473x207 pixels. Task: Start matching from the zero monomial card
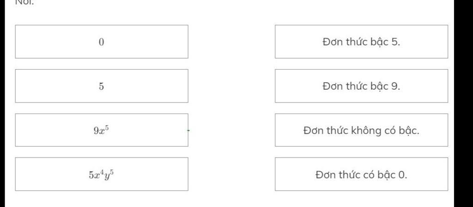[x=102, y=42]
